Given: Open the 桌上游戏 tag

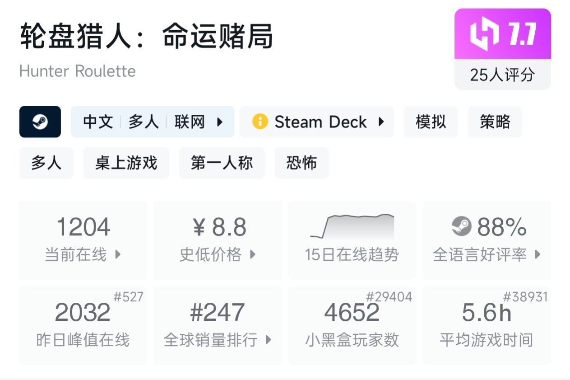Looking at the screenshot, I should tap(126, 163).
